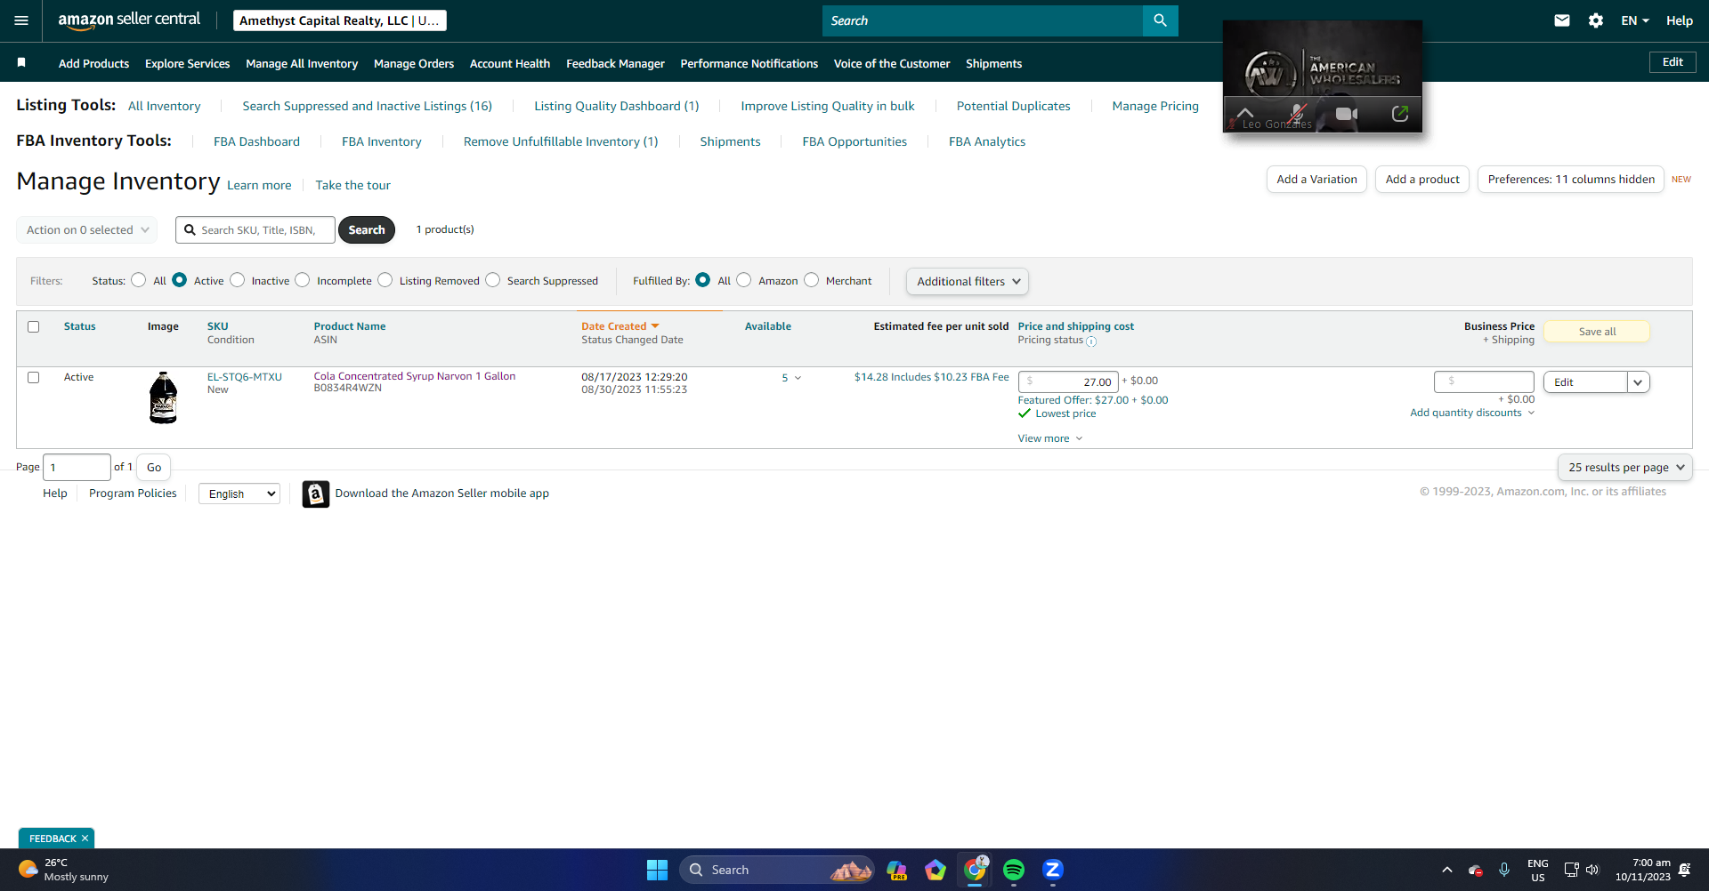
Task: Open Action on 0 selected dropdown
Action: (87, 229)
